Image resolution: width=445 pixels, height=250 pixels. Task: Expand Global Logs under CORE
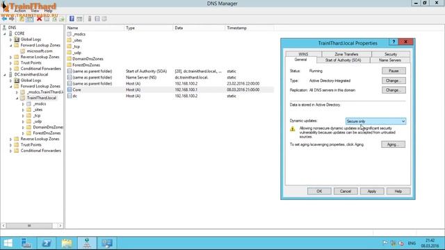click(11, 40)
